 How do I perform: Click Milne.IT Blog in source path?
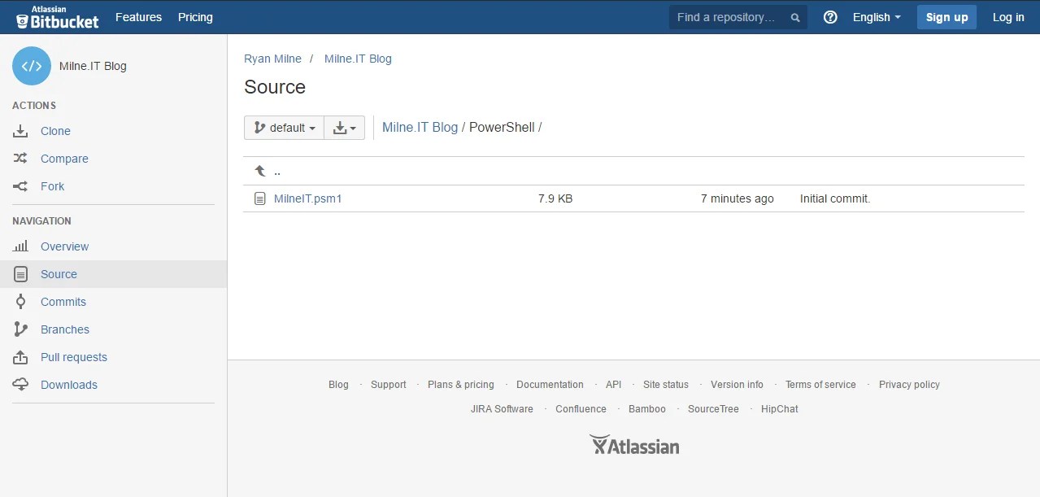[420, 128]
